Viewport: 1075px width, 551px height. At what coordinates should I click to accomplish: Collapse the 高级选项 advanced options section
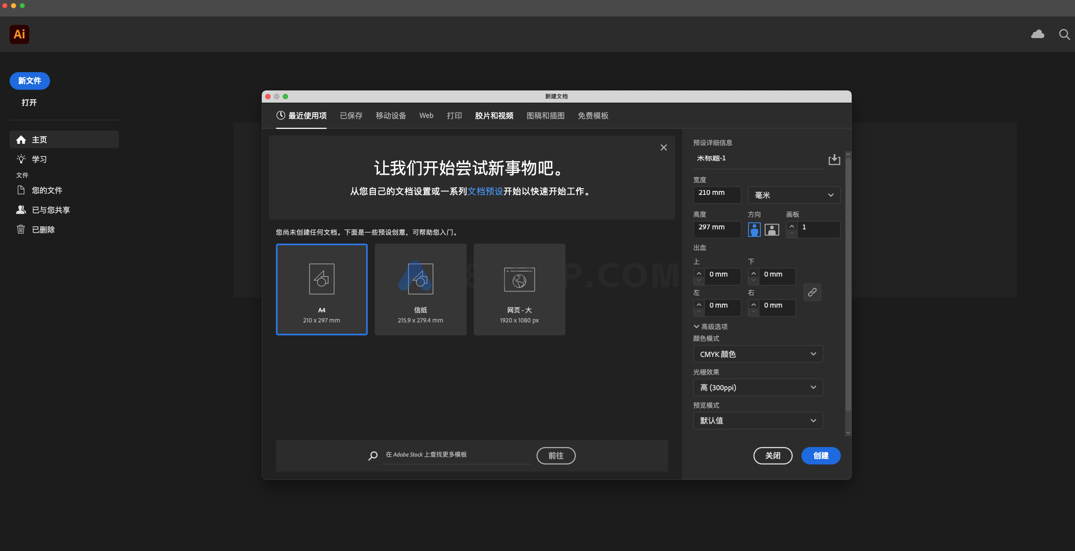coord(711,326)
